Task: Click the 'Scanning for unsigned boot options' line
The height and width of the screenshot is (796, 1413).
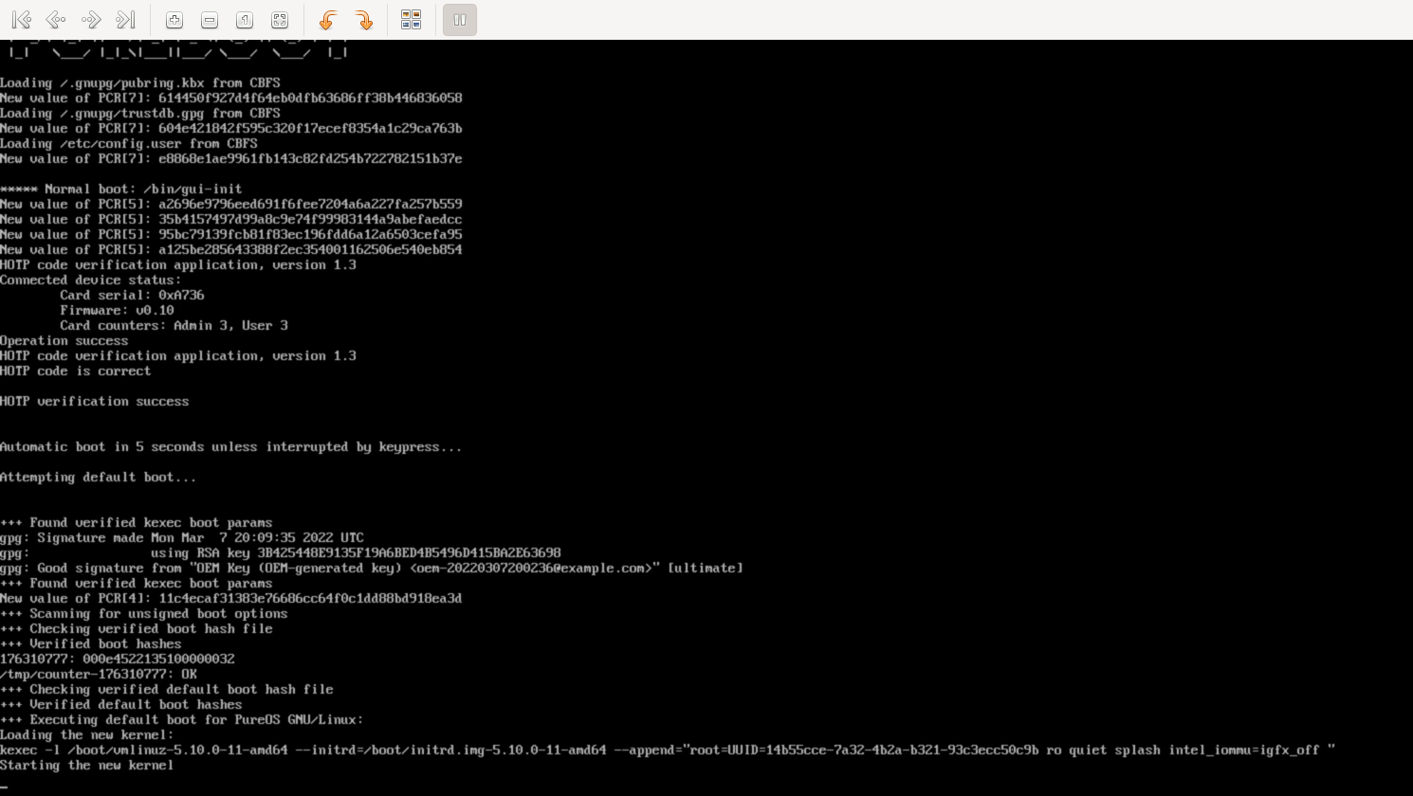Action: (x=144, y=614)
